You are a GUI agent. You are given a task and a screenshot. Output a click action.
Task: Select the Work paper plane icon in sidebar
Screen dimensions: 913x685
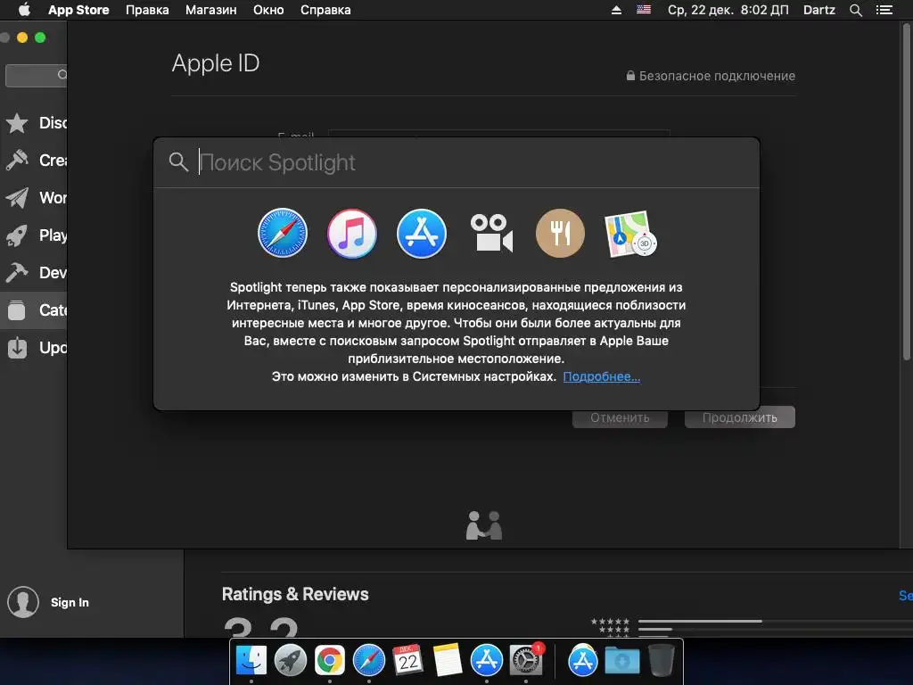click(17, 198)
